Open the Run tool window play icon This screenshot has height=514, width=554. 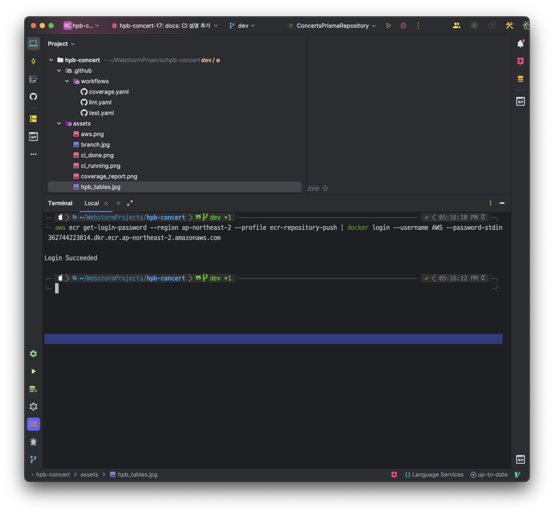pos(33,371)
